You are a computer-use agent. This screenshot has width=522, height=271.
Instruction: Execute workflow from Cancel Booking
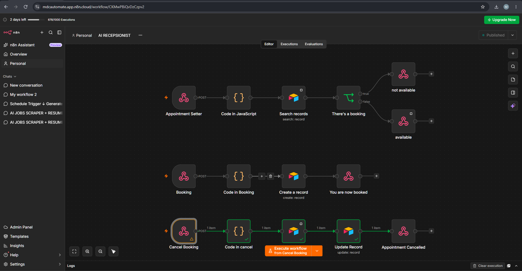[288, 251]
